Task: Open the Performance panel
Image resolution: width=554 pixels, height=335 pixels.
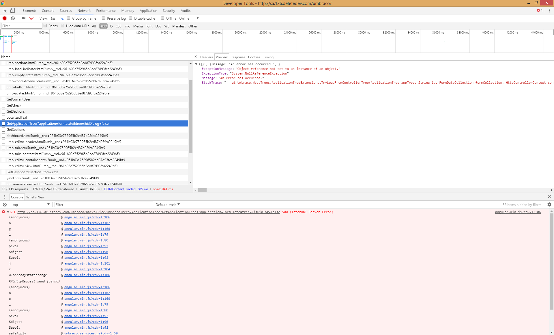Action: click(106, 11)
